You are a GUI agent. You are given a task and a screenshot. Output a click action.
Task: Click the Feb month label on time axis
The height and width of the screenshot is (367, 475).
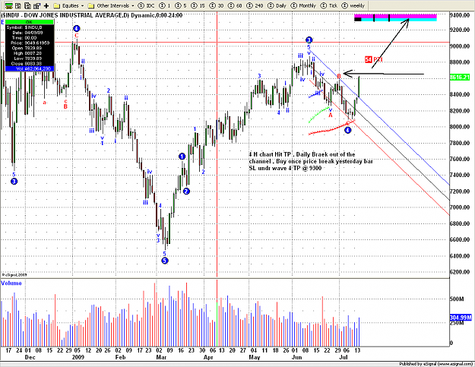(x=120, y=358)
